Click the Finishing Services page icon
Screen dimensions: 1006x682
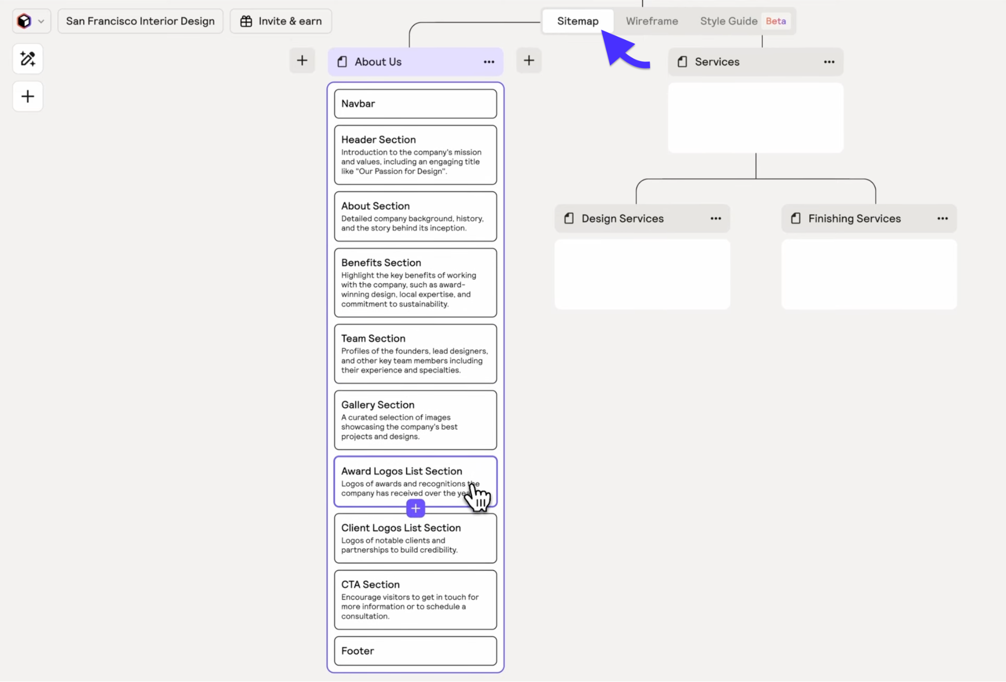click(796, 218)
